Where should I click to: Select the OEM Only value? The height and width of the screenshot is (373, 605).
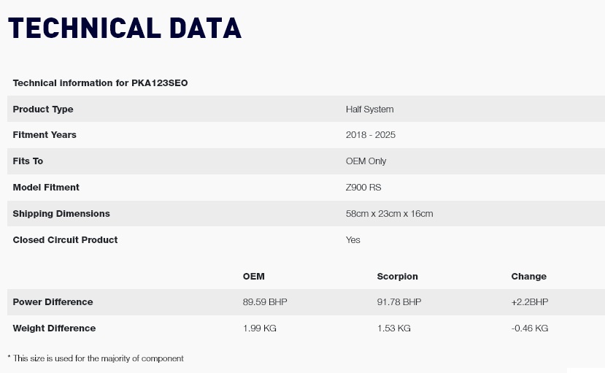366,161
